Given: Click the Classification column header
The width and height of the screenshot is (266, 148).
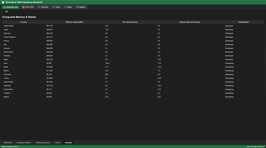Looking at the screenshot, I should coord(243,22).
